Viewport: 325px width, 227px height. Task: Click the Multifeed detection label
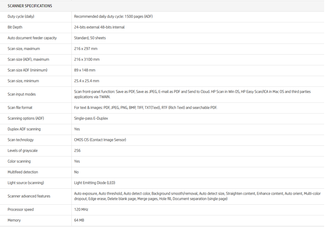coord(23,172)
